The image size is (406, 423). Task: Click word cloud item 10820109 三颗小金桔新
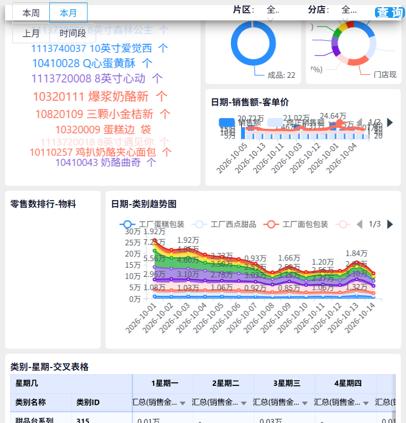(x=103, y=114)
